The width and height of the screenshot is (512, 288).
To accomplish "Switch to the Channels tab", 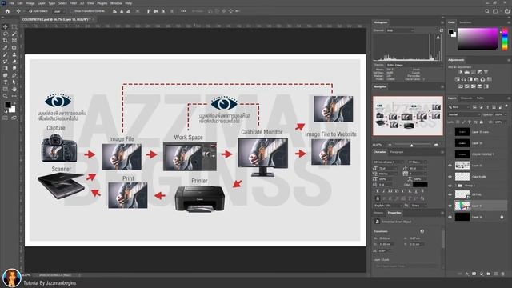I will 466,98.
